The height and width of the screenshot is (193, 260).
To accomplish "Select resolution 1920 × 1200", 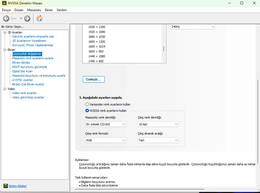I will (97, 27).
